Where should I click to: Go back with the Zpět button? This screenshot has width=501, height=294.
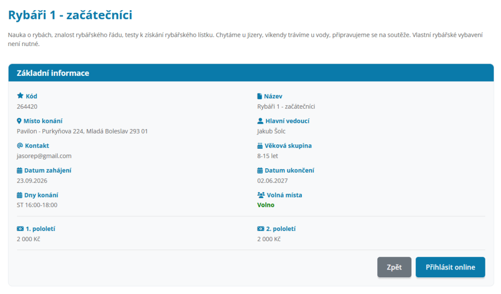(394, 267)
